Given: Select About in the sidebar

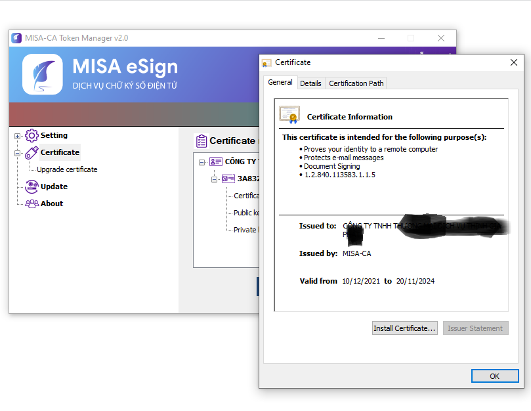Looking at the screenshot, I should tap(52, 204).
